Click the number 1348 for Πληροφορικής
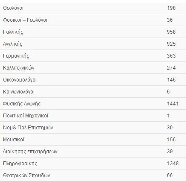Image resolution: width=186 pixels, height=181 pixels. [x=173, y=163]
